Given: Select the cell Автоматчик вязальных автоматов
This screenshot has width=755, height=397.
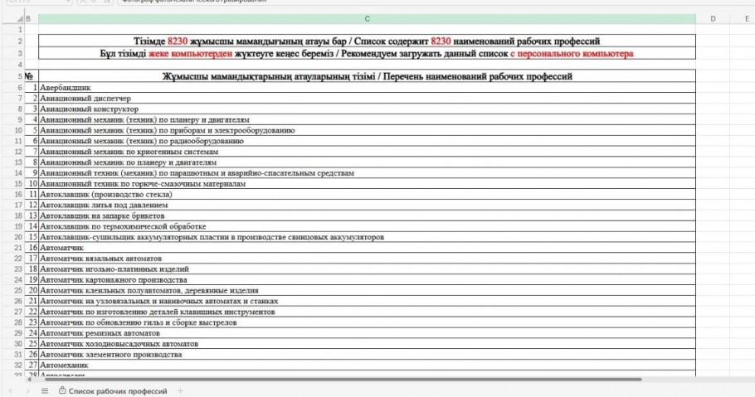Looking at the screenshot, I should coord(367,259).
